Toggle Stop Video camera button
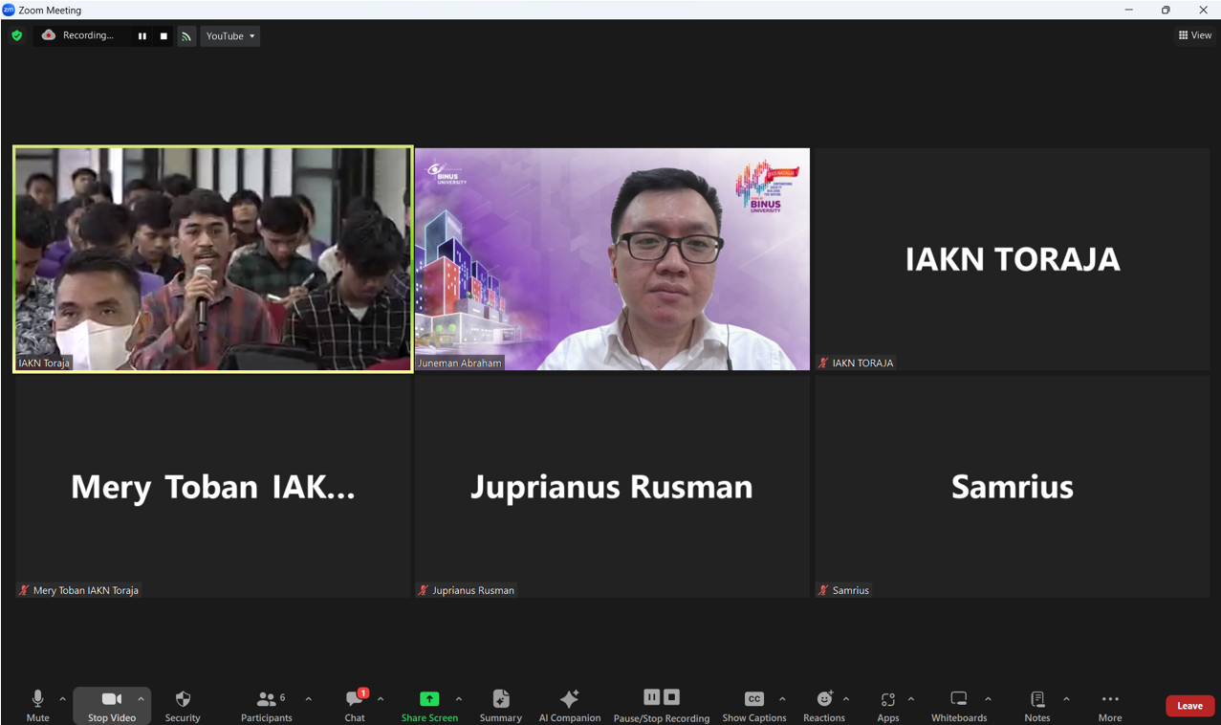 [x=111, y=706]
